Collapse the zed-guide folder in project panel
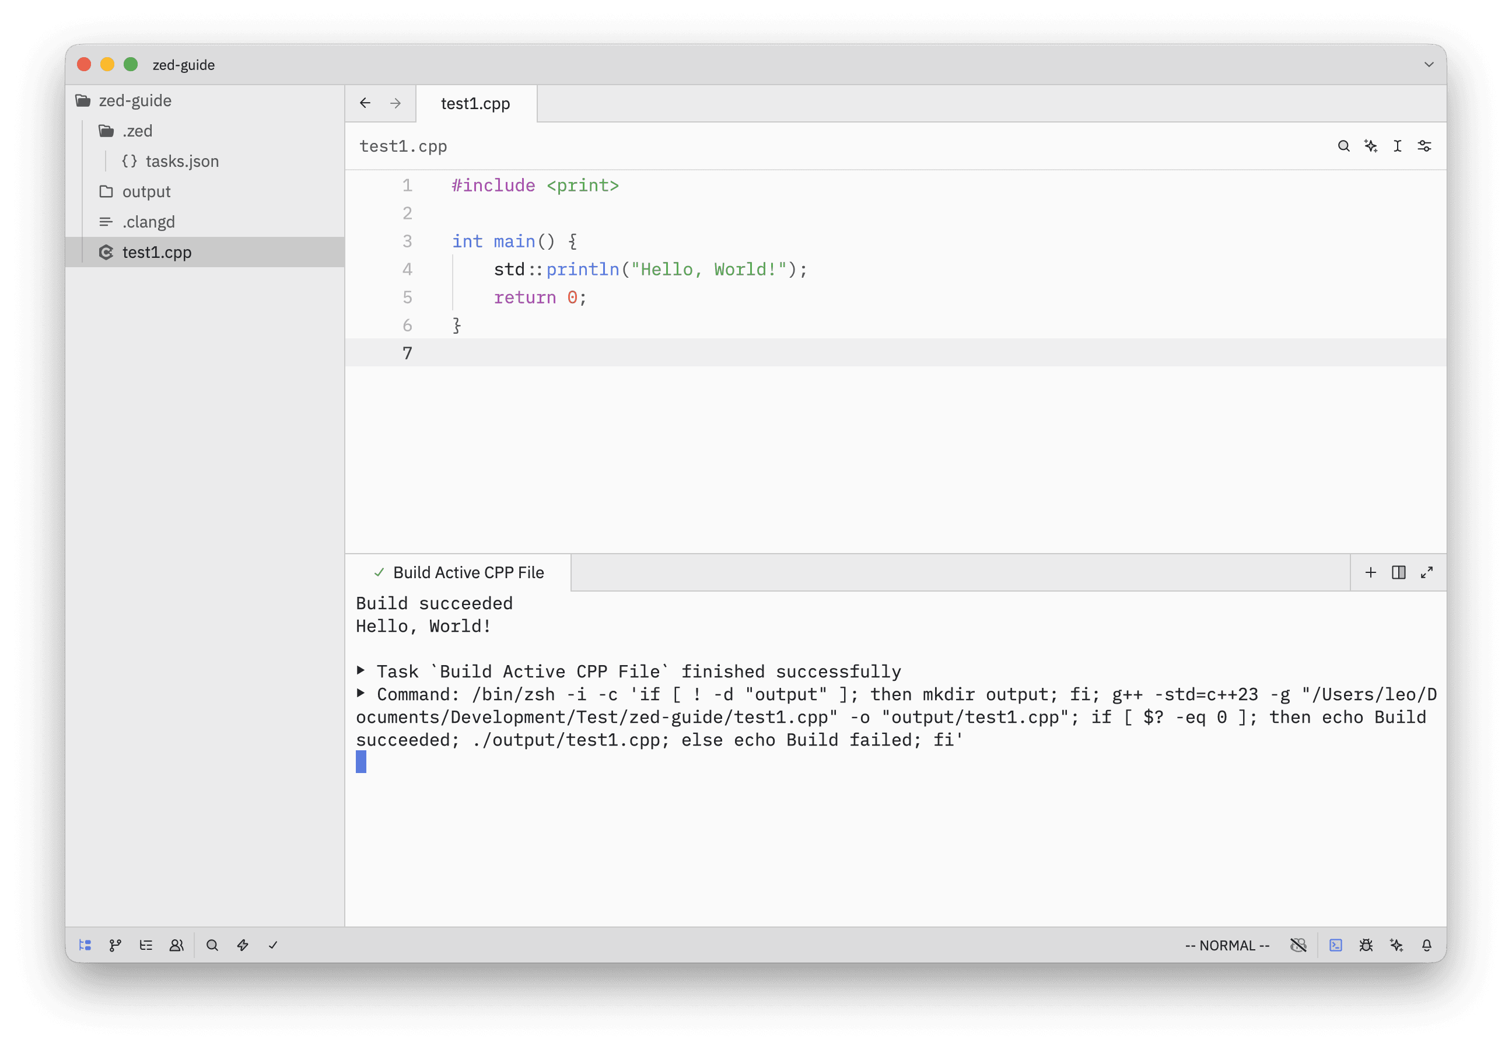The height and width of the screenshot is (1049, 1512). click(x=135, y=100)
